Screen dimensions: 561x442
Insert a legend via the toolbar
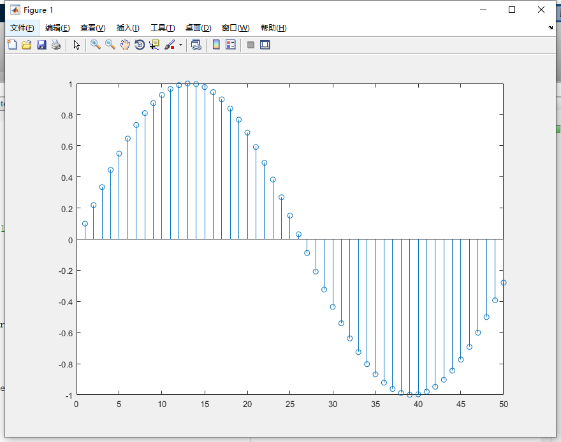coord(231,45)
